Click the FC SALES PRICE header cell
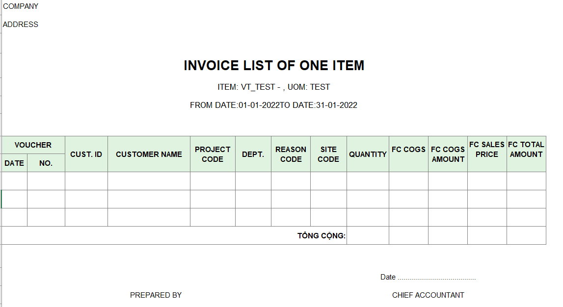This screenshot has width=563, height=307. point(487,154)
